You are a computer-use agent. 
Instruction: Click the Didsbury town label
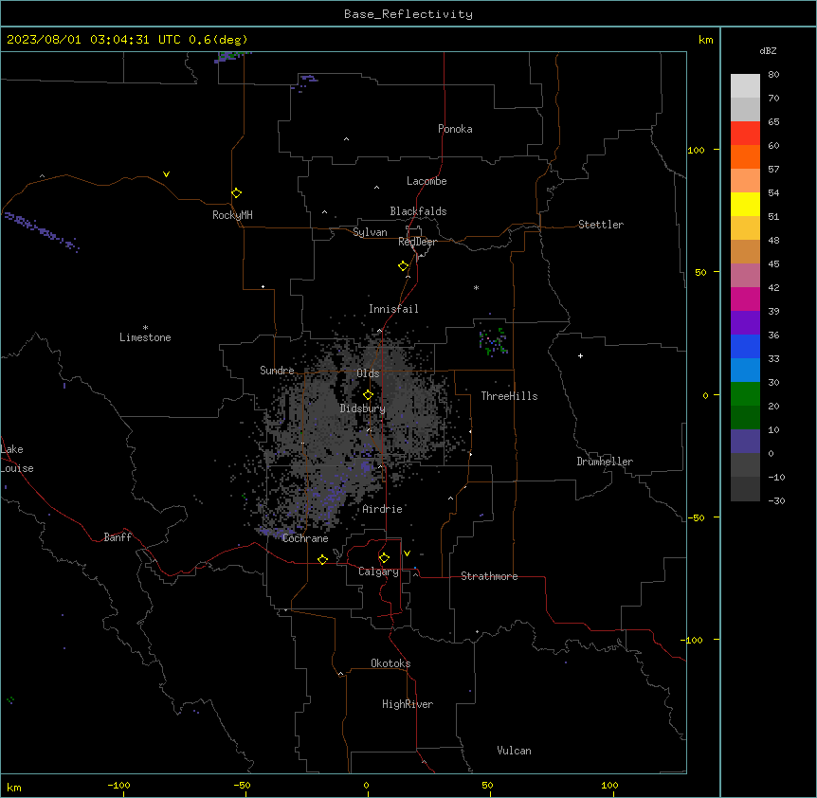pos(363,408)
